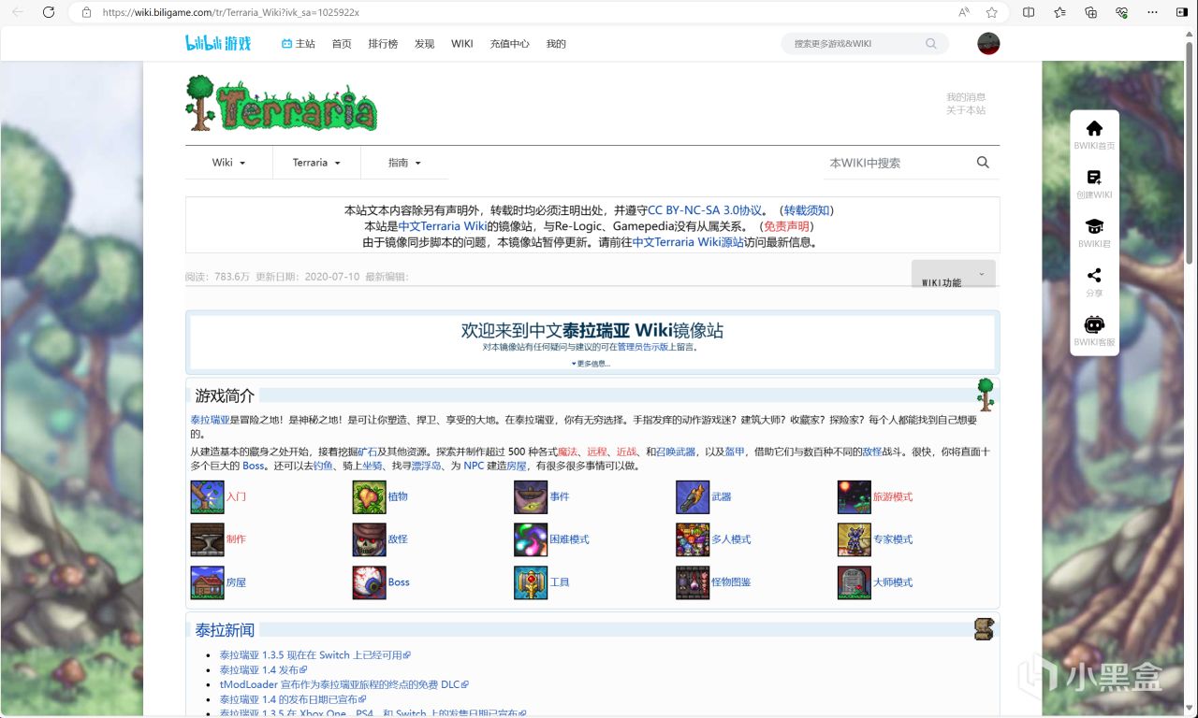Select WIKI in top navigation
Image resolution: width=1198 pixels, height=718 pixels.
[462, 44]
